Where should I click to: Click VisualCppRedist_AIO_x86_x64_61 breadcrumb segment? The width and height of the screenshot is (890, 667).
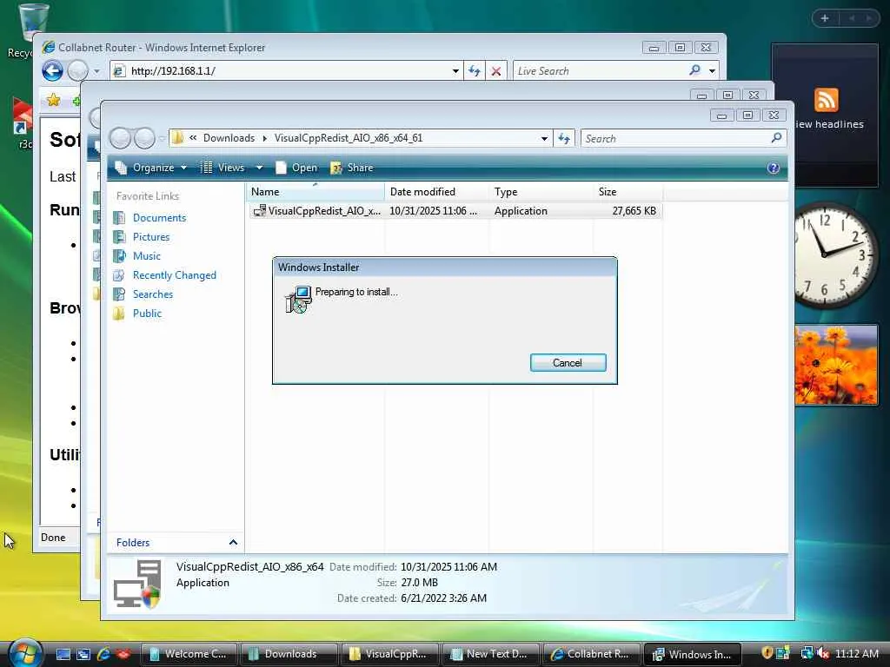349,138
